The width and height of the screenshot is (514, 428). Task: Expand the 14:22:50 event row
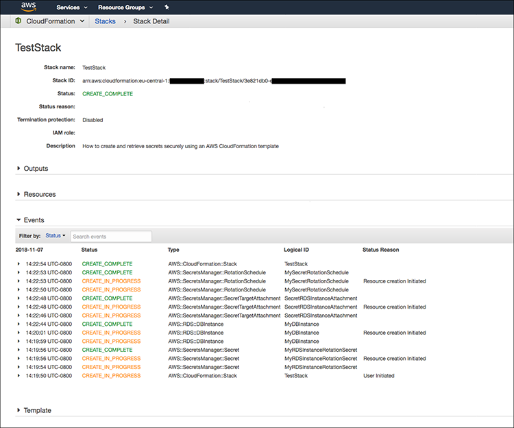[x=19, y=289]
